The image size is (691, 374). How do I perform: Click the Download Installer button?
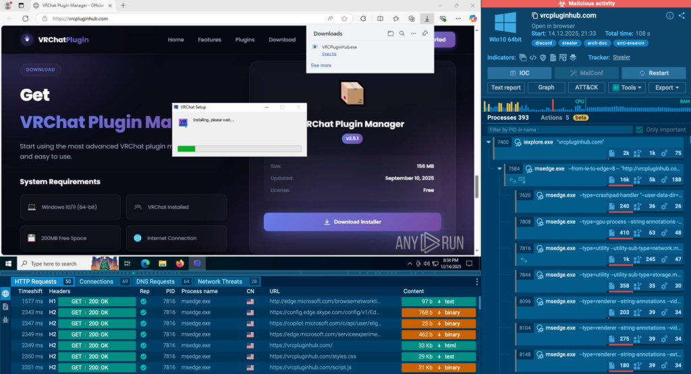(352, 222)
